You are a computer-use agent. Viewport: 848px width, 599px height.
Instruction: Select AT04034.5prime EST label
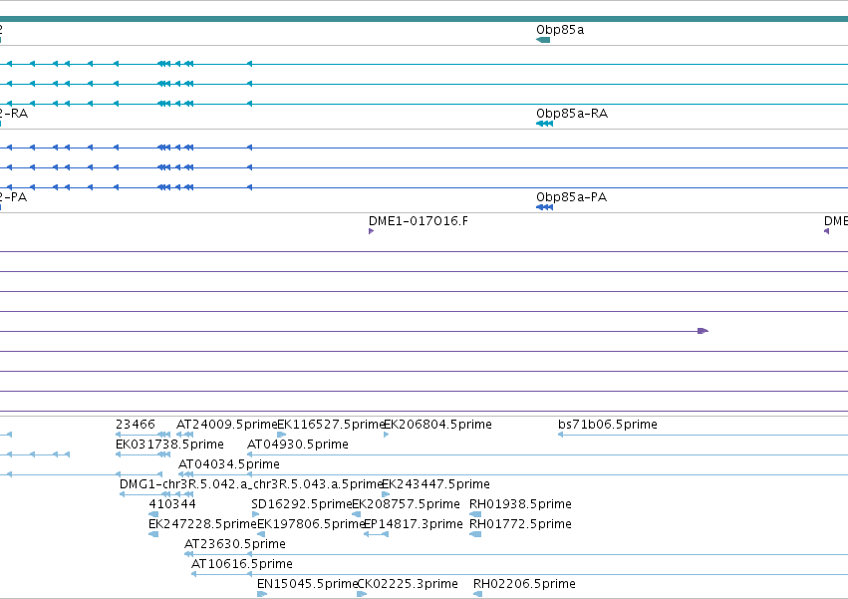click(x=229, y=464)
